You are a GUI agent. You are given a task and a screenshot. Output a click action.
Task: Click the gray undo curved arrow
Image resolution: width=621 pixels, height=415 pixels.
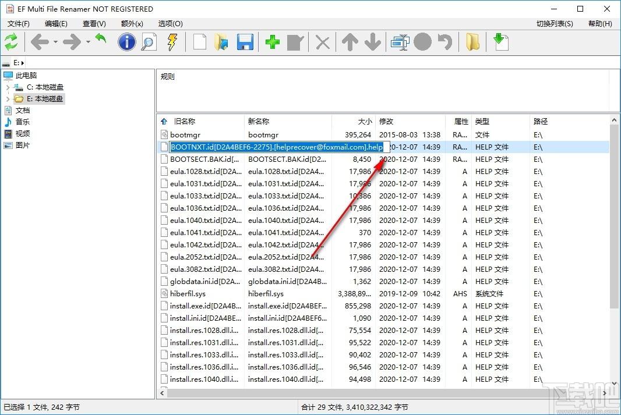click(x=445, y=42)
